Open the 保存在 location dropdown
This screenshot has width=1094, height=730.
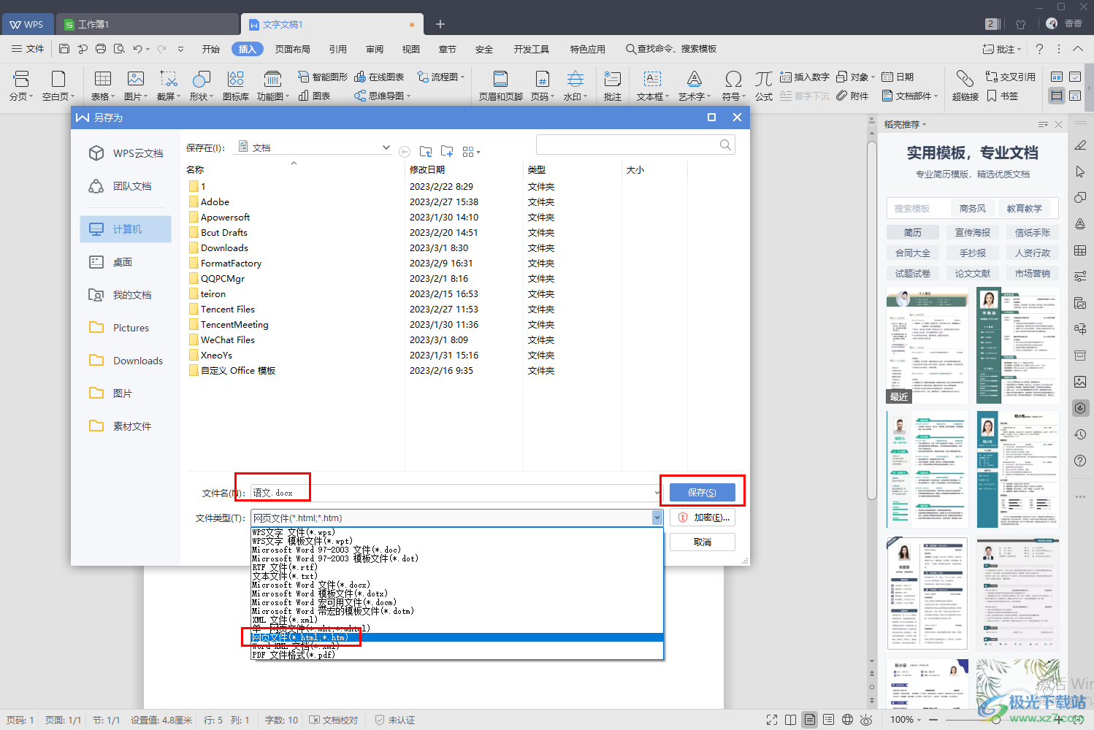point(386,147)
